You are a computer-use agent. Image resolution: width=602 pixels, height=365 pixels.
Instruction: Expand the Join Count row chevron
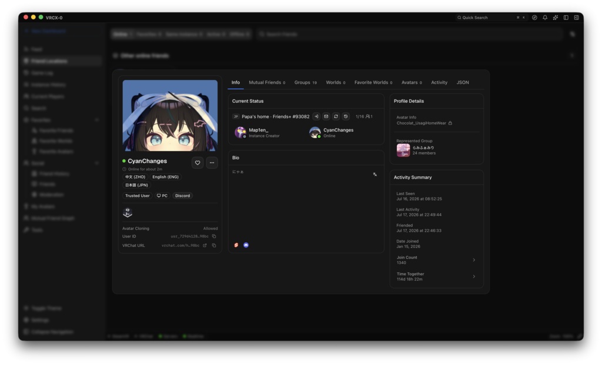click(x=474, y=260)
